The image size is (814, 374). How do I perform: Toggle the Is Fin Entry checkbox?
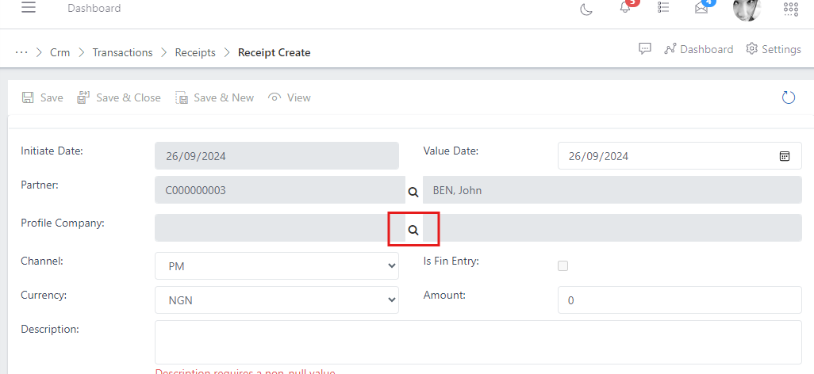click(x=563, y=266)
